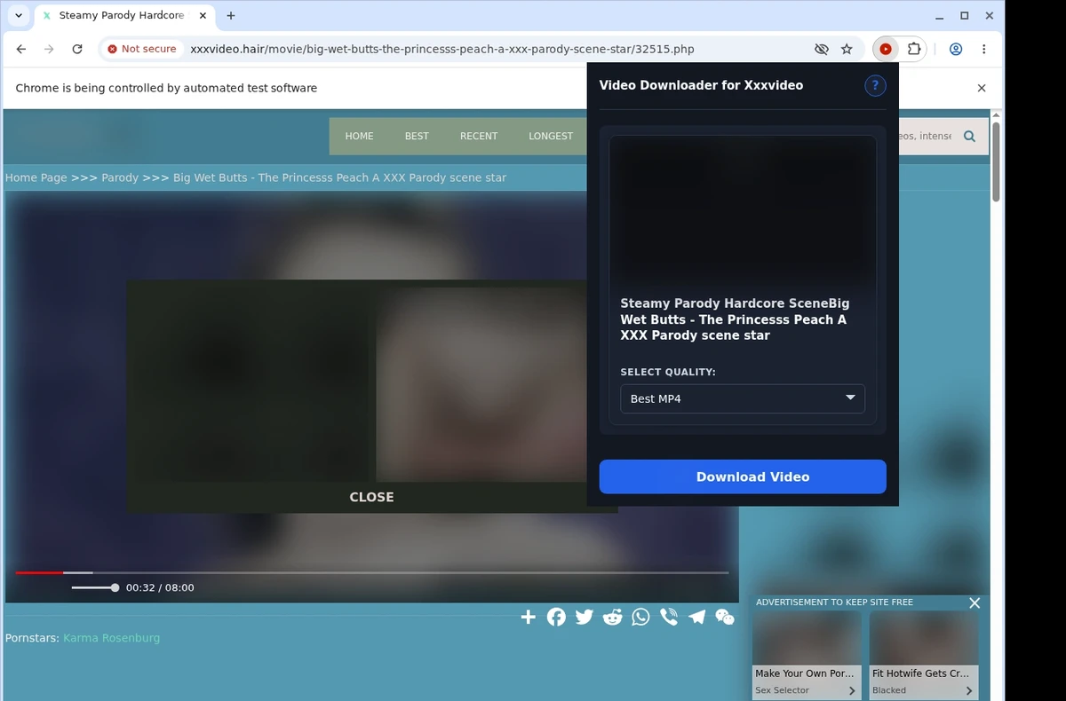Close the advertisement panel with its X
The image size is (1066, 701).
pos(975,603)
